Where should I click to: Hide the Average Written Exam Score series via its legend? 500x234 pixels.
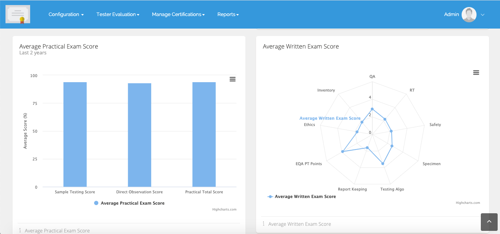305,196
